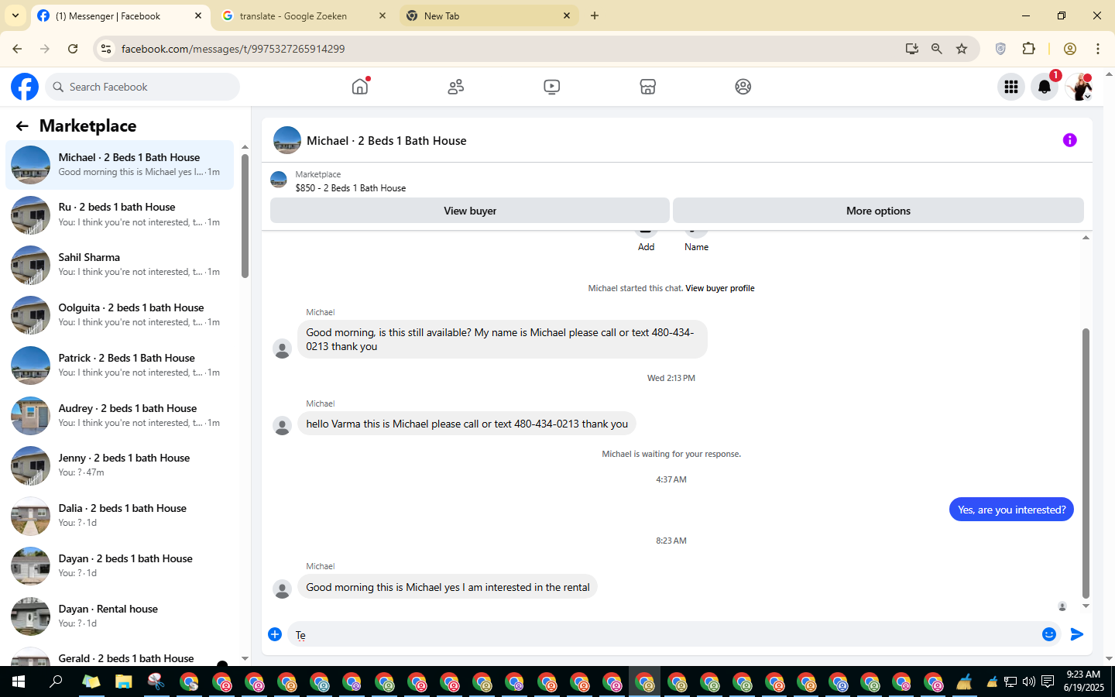The height and width of the screenshot is (697, 1115).
Task: Open the Jenny · 2 beds 1 bath House conversation
Action: point(119,465)
